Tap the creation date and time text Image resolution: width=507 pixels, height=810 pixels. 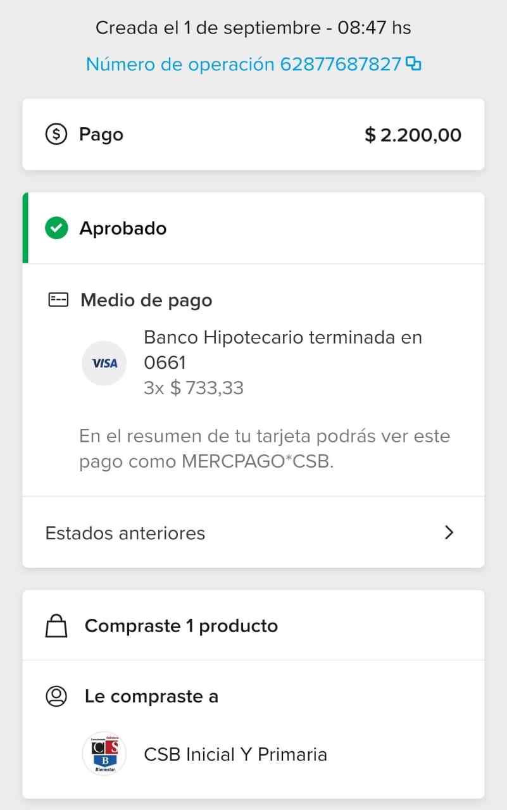click(253, 28)
